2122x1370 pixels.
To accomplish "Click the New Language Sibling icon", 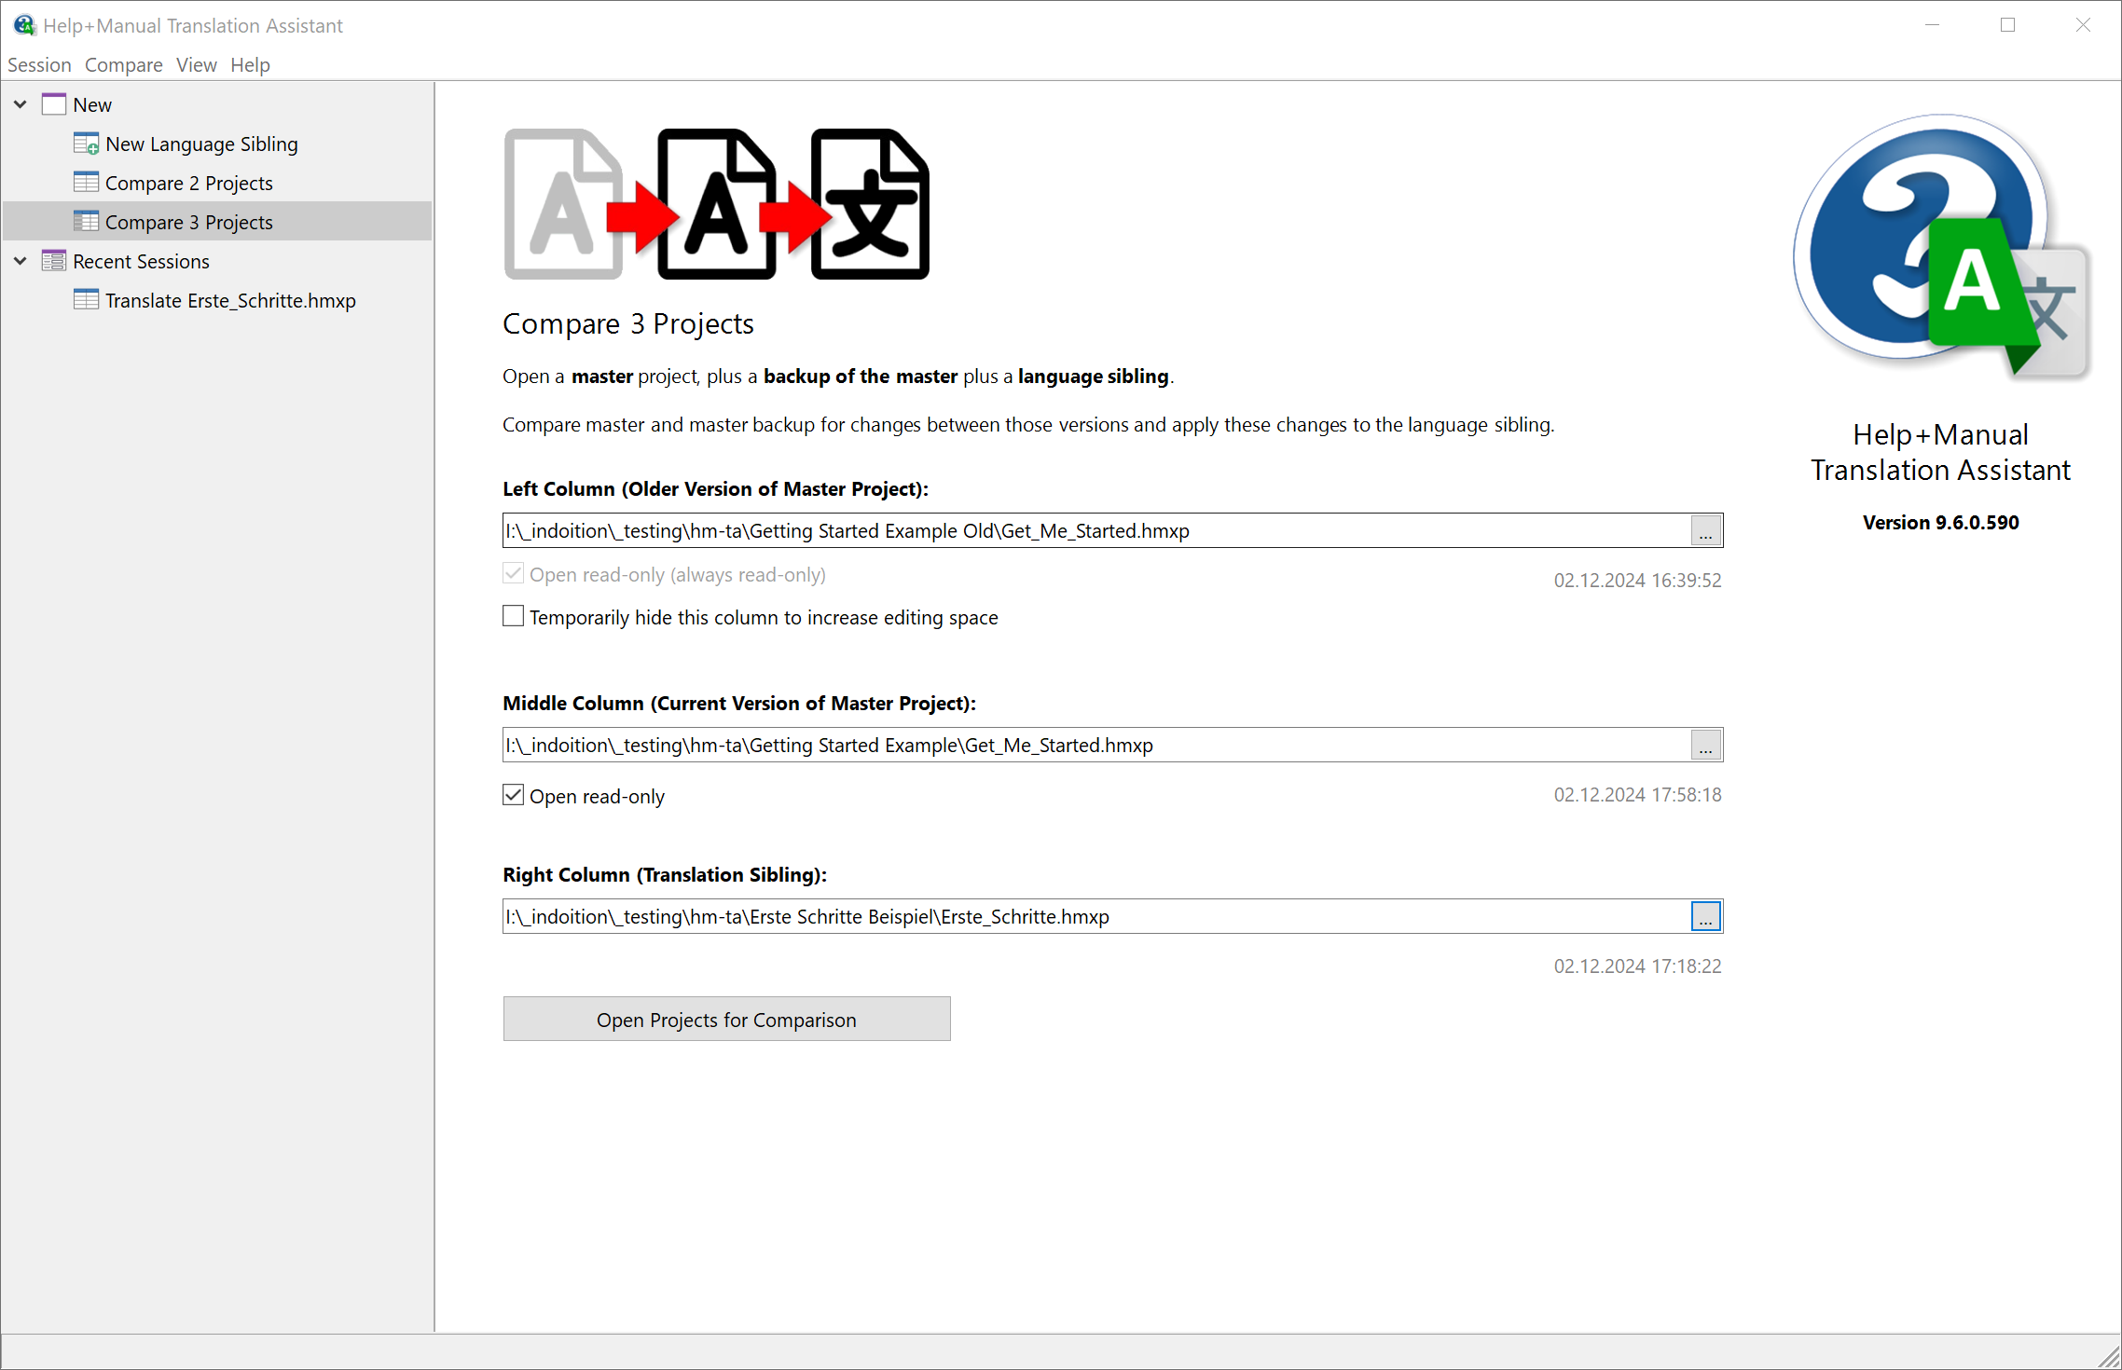I will point(86,144).
